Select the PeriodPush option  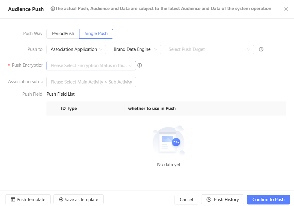tap(63, 34)
